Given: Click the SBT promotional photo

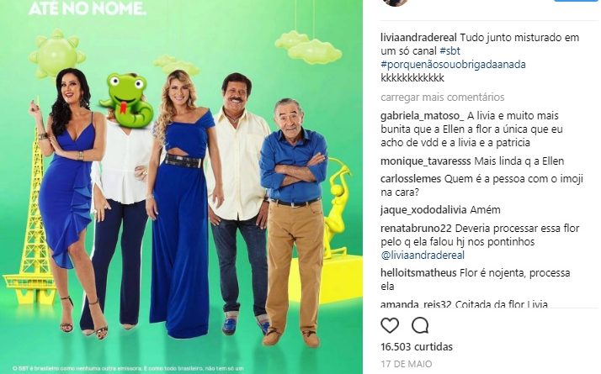Looking at the screenshot, I should [181, 187].
